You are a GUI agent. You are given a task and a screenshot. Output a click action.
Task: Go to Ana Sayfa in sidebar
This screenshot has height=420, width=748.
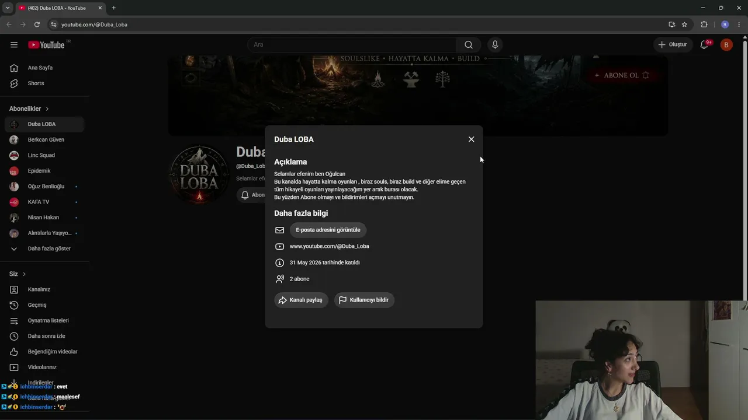click(44, 68)
